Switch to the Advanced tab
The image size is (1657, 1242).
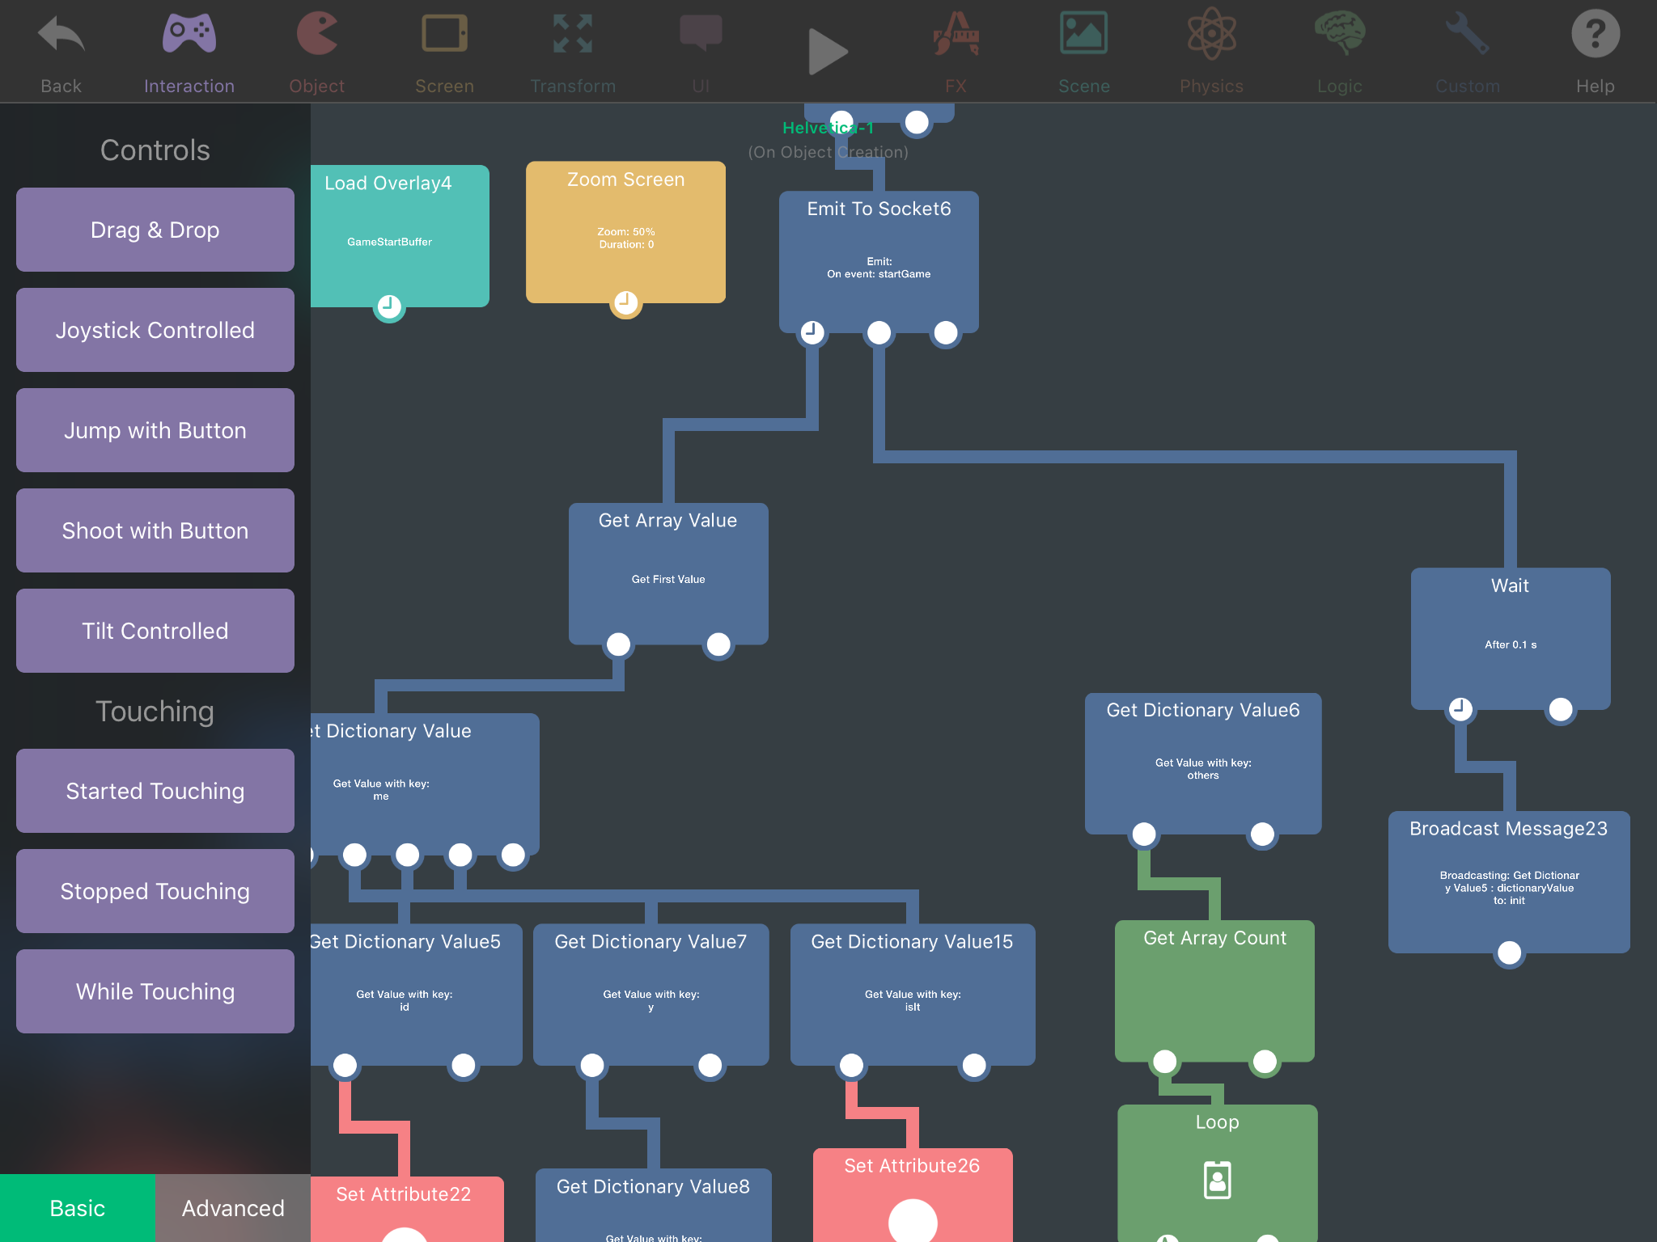pos(233,1208)
